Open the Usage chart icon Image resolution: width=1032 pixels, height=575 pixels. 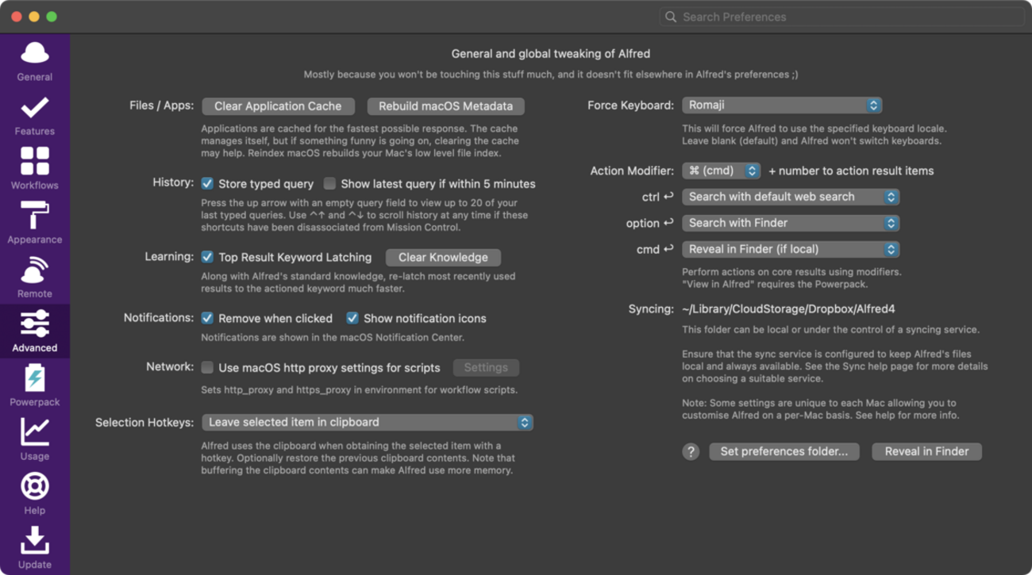[35, 432]
